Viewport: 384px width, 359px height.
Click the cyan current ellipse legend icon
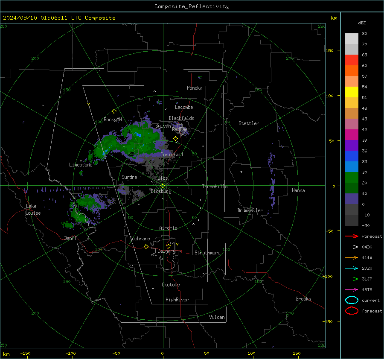point(352,300)
